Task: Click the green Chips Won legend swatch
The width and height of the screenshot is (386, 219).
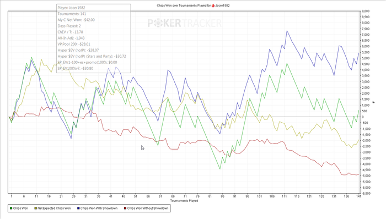Action: pos(11,208)
